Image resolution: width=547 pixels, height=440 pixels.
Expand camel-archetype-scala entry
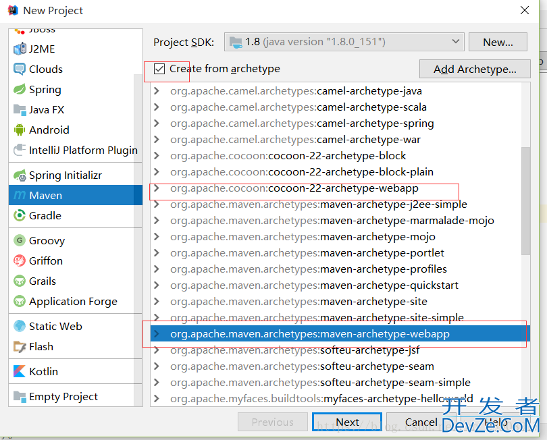point(157,107)
